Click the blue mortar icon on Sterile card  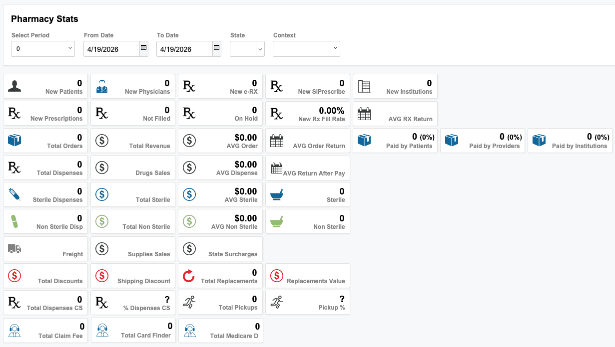pyautogui.click(x=277, y=194)
